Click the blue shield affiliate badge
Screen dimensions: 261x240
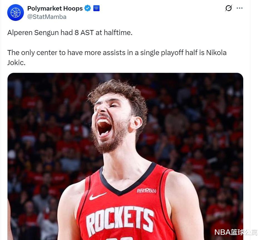(96, 8)
